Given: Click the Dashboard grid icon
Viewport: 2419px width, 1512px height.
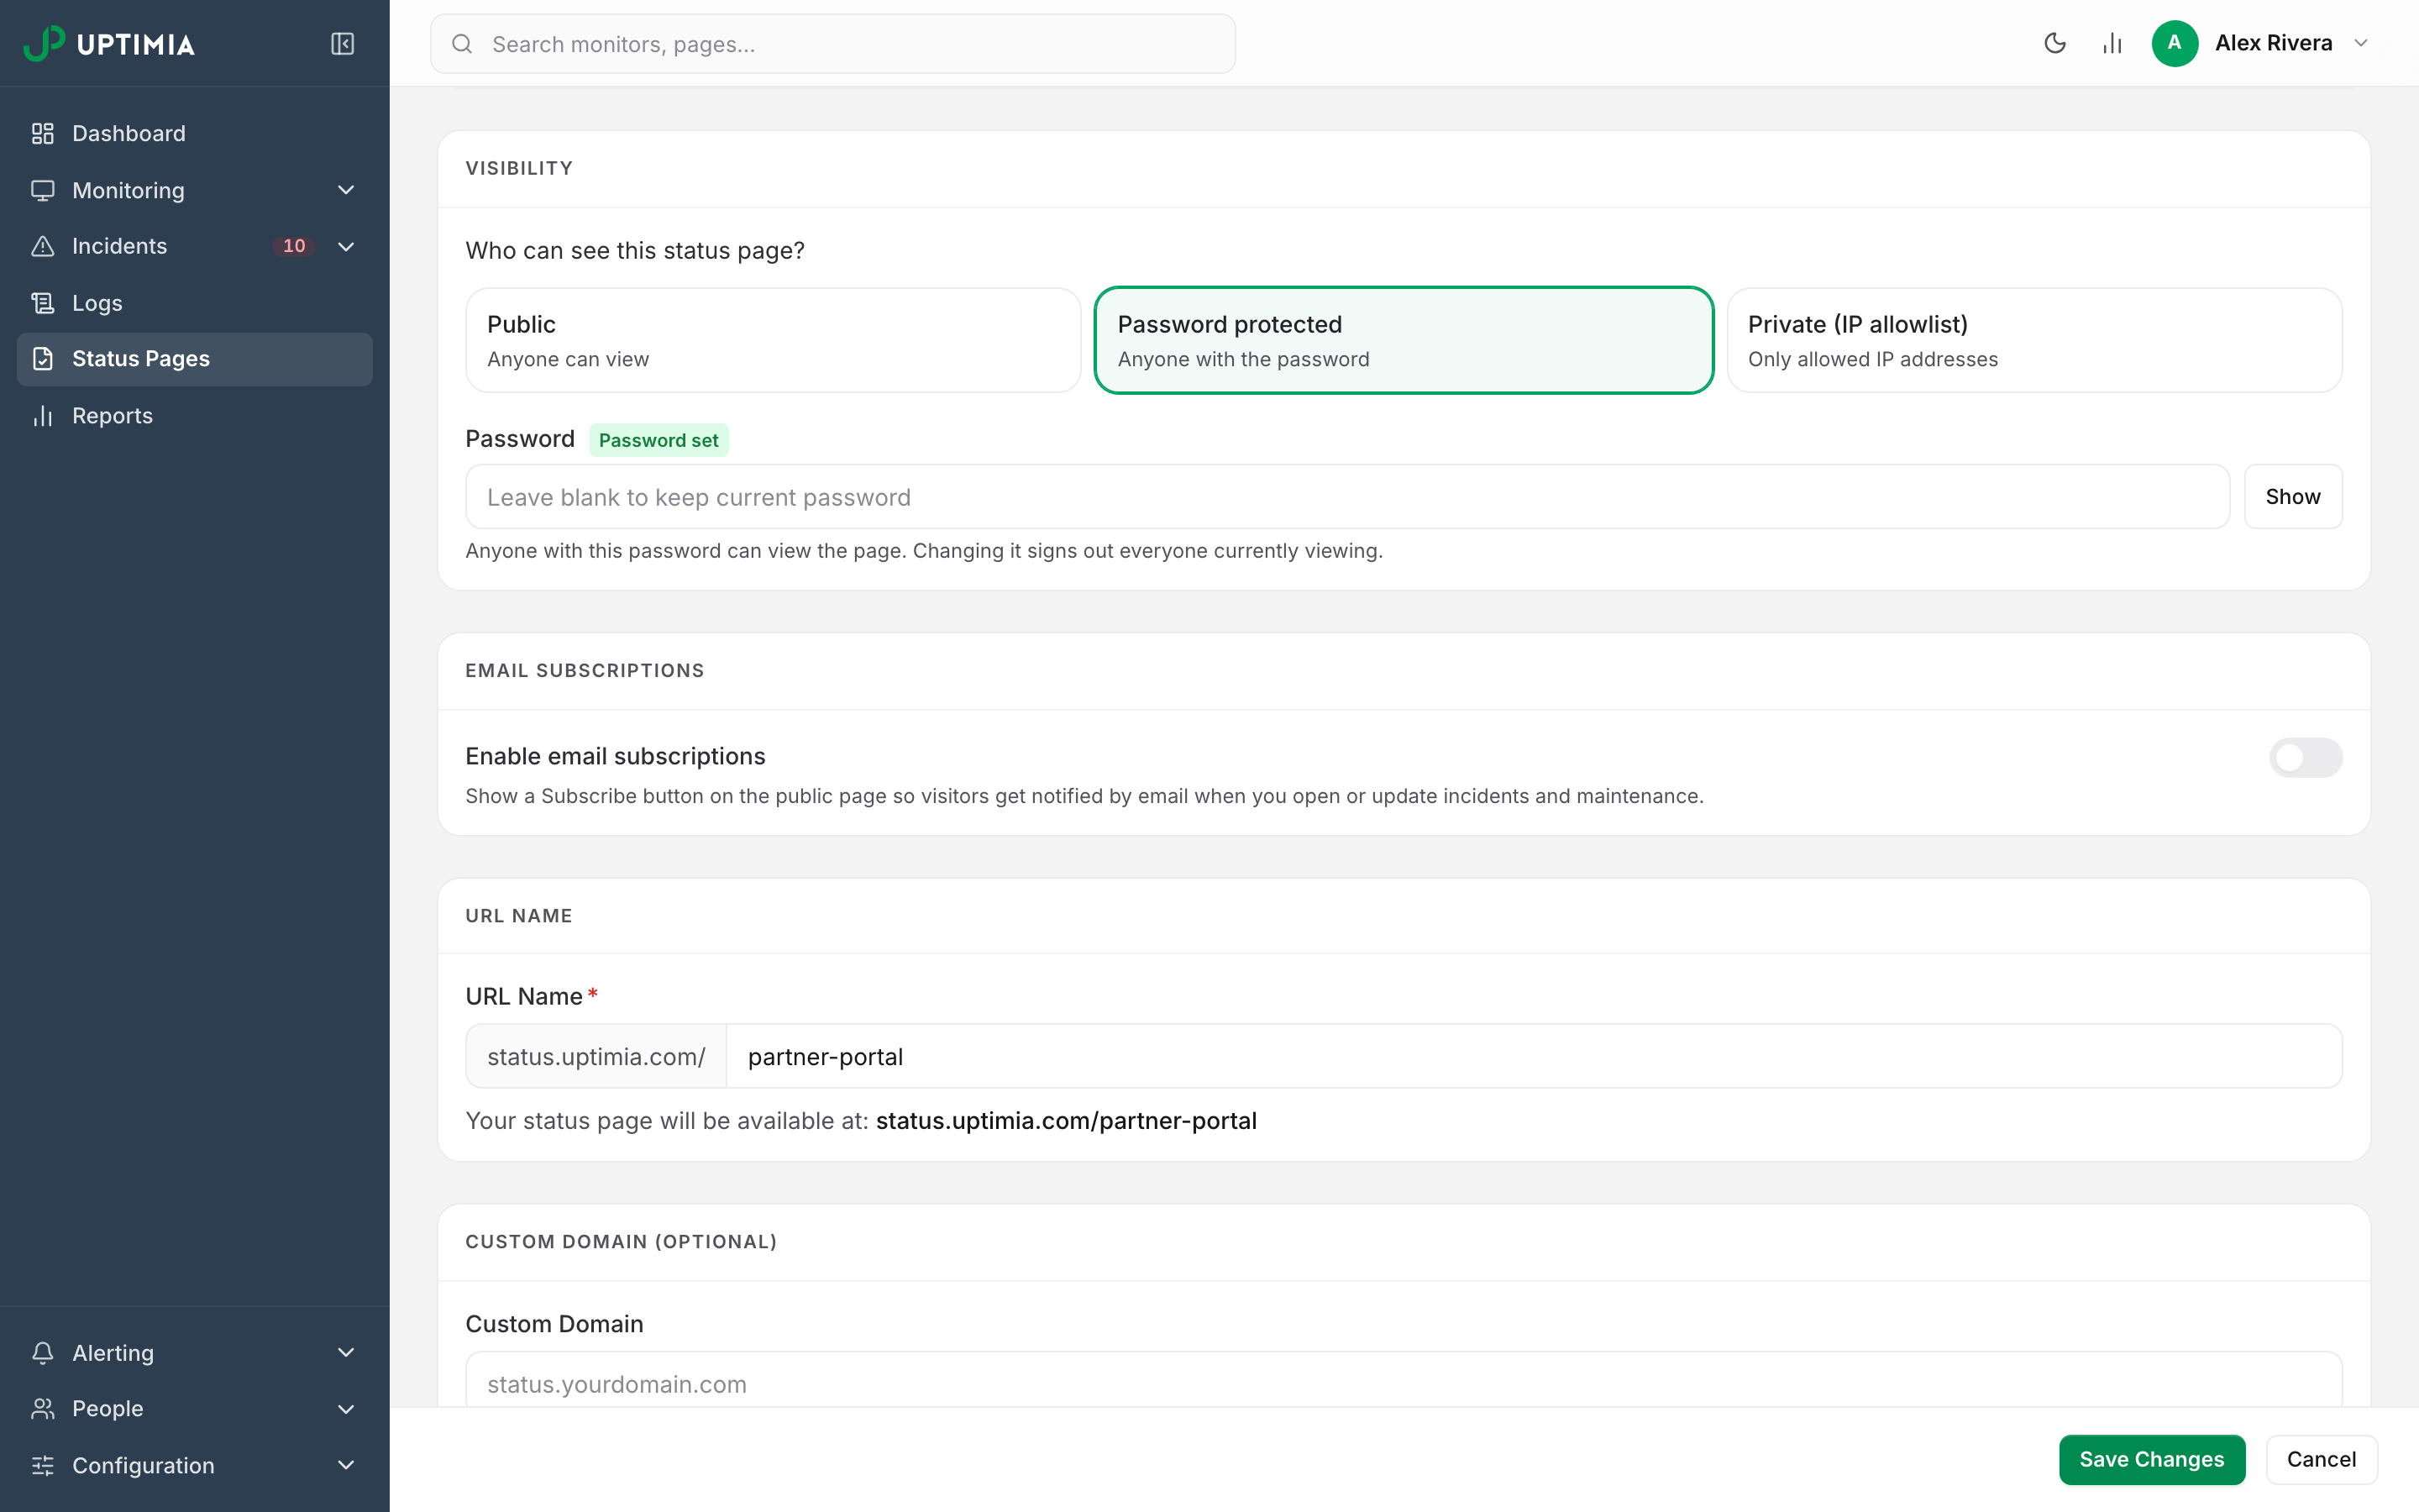Looking at the screenshot, I should [42, 133].
